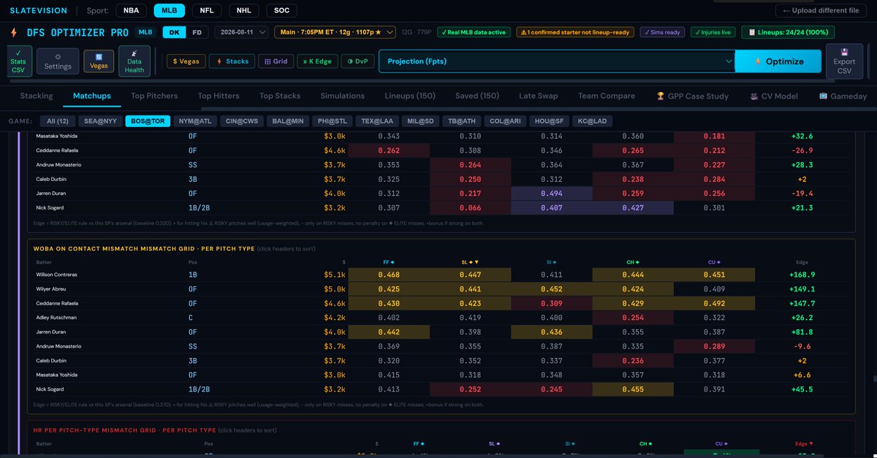877x458 pixels.
Task: Select the SOC sport
Action: (281, 11)
